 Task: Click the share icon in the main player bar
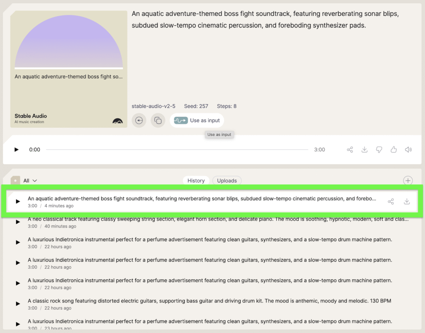click(x=350, y=150)
